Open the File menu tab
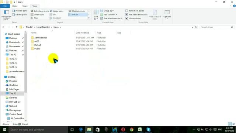The height and width of the screenshot is (133, 236). (x=5, y=6)
